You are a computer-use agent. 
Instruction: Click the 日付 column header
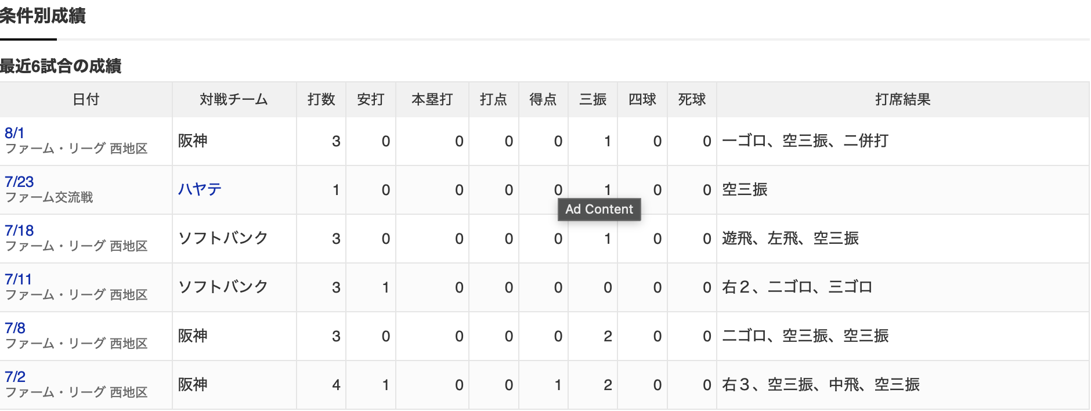86,99
